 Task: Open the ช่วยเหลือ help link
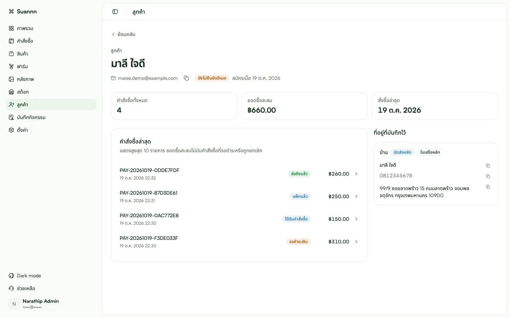(x=51, y=288)
